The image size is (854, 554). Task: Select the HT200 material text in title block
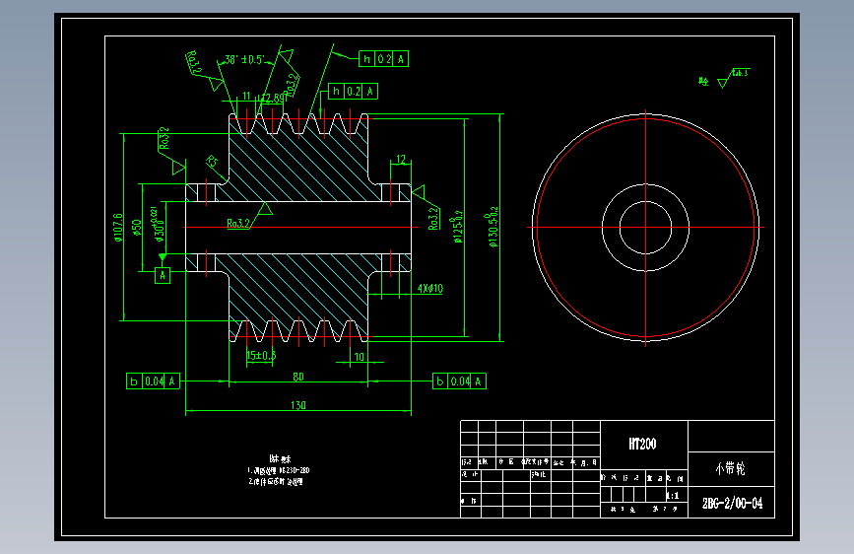coord(642,444)
